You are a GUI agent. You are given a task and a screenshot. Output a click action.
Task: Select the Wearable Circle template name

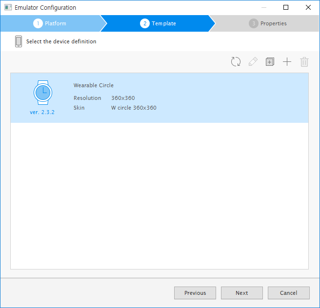click(x=94, y=85)
